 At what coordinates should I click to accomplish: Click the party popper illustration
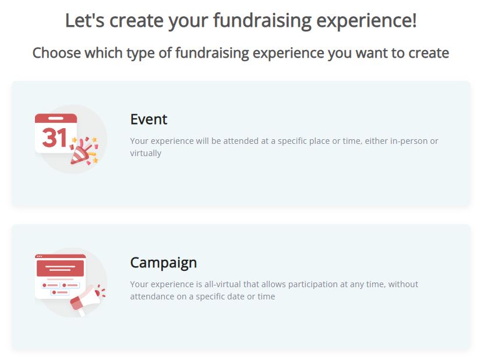tap(84, 151)
